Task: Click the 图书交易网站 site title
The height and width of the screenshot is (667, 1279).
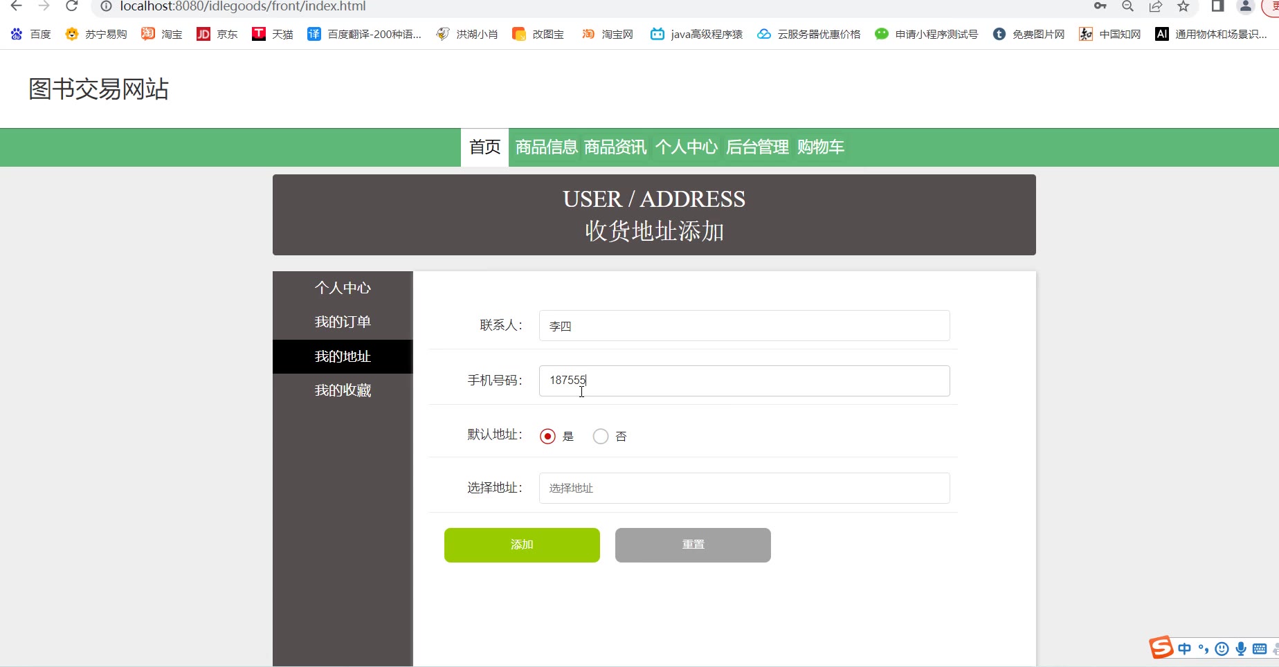Action: 99,89
